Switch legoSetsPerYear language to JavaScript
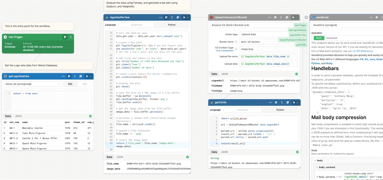The width and height of the screenshot is (383, 180). (x=137, y=25)
